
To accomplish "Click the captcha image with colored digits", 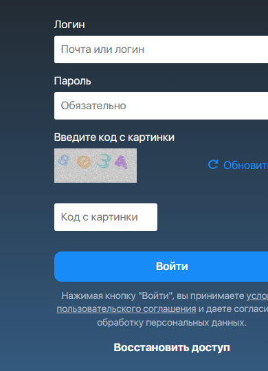I will point(96,166).
